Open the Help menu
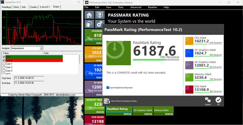Viewport: 243px width, 125px height. click(166, 7)
